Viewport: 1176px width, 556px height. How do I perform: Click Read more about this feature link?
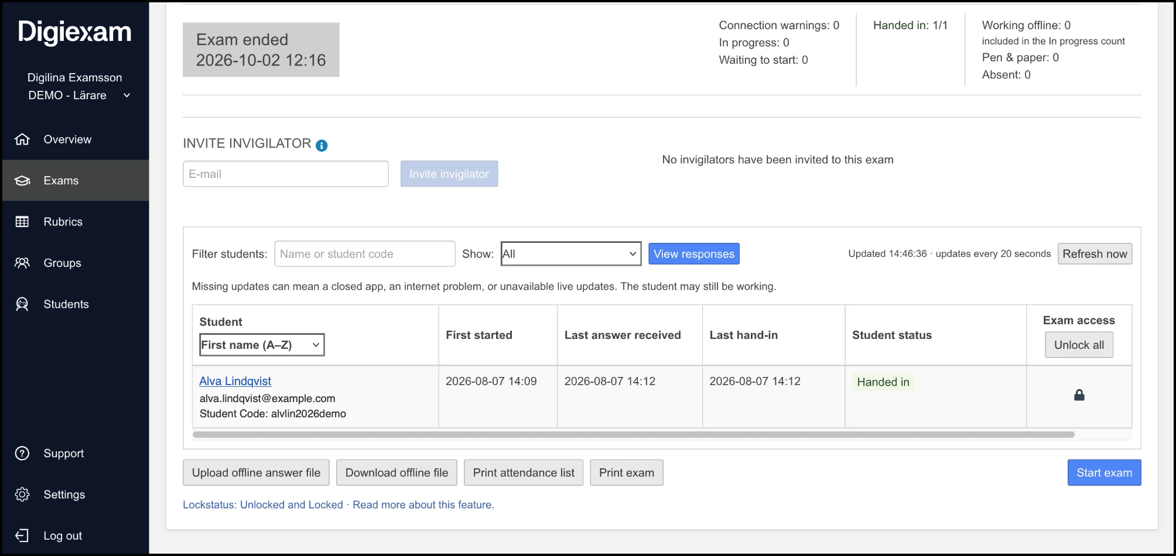(x=423, y=504)
